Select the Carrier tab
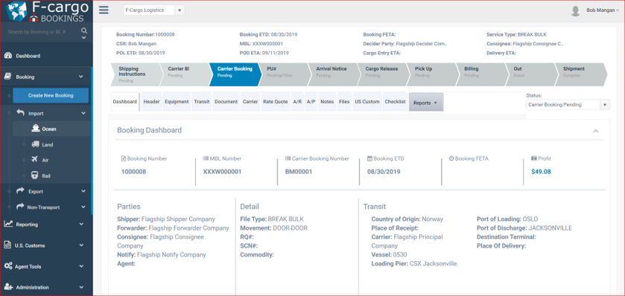 250,102
